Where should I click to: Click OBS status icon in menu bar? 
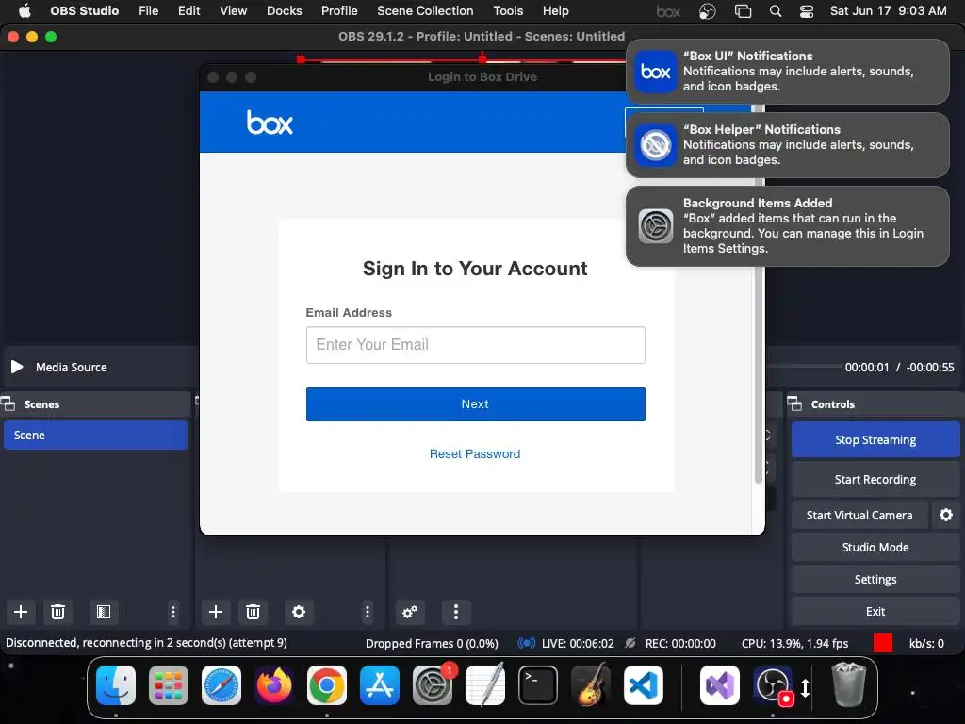tap(707, 11)
